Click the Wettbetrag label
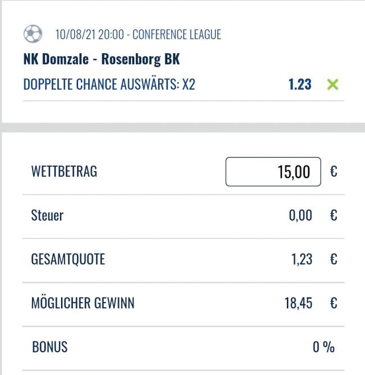This screenshot has height=375, width=365. point(64,171)
